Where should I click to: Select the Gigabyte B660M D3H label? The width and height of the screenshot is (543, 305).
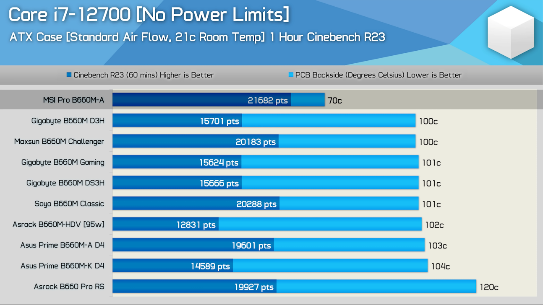68,121
